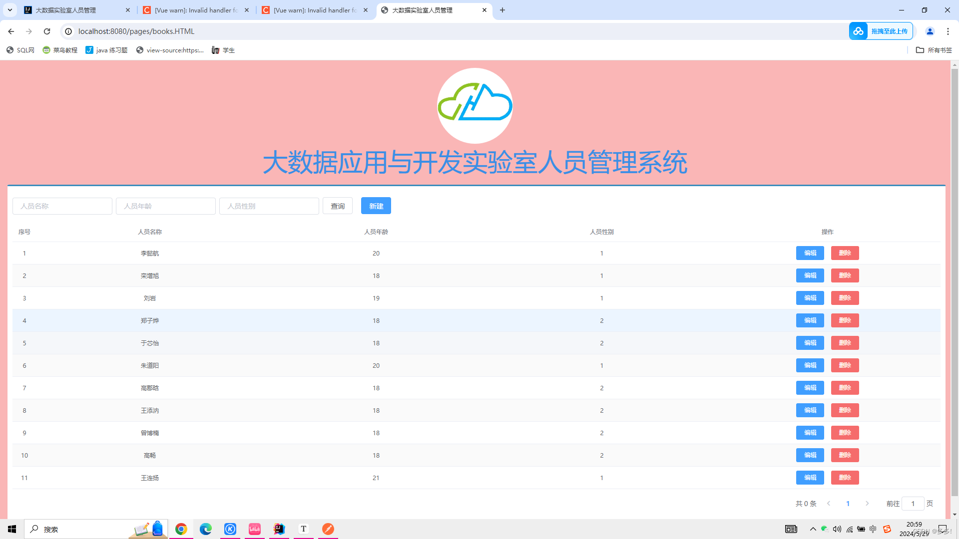Click 查询 to search the personnel list
959x539 pixels.
pos(338,206)
